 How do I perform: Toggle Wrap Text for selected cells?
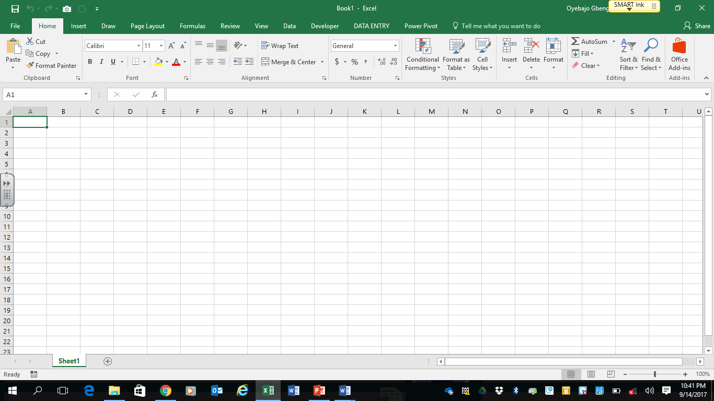[x=280, y=45]
